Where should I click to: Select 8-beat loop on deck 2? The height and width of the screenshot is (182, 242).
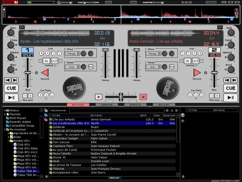pos(200,53)
